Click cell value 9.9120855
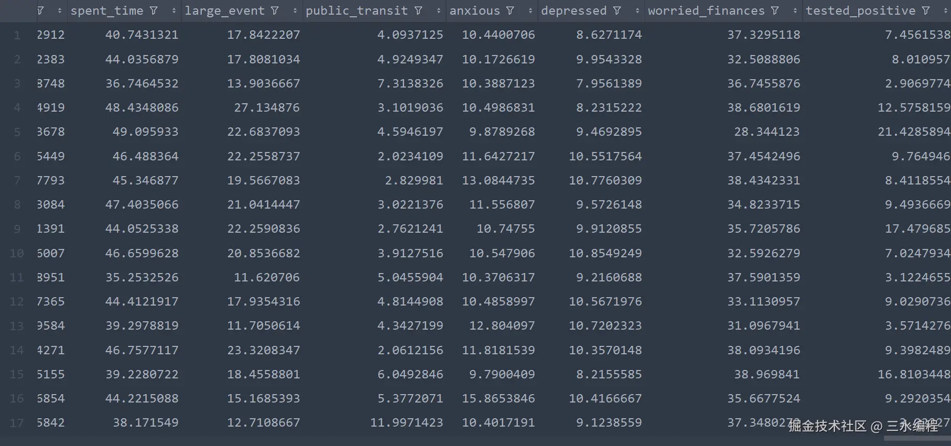 [609, 229]
